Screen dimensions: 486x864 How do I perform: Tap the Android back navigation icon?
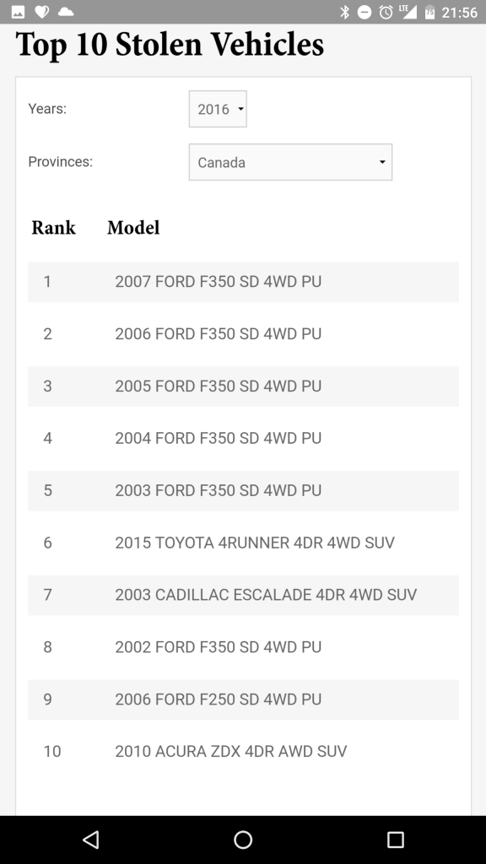click(91, 840)
